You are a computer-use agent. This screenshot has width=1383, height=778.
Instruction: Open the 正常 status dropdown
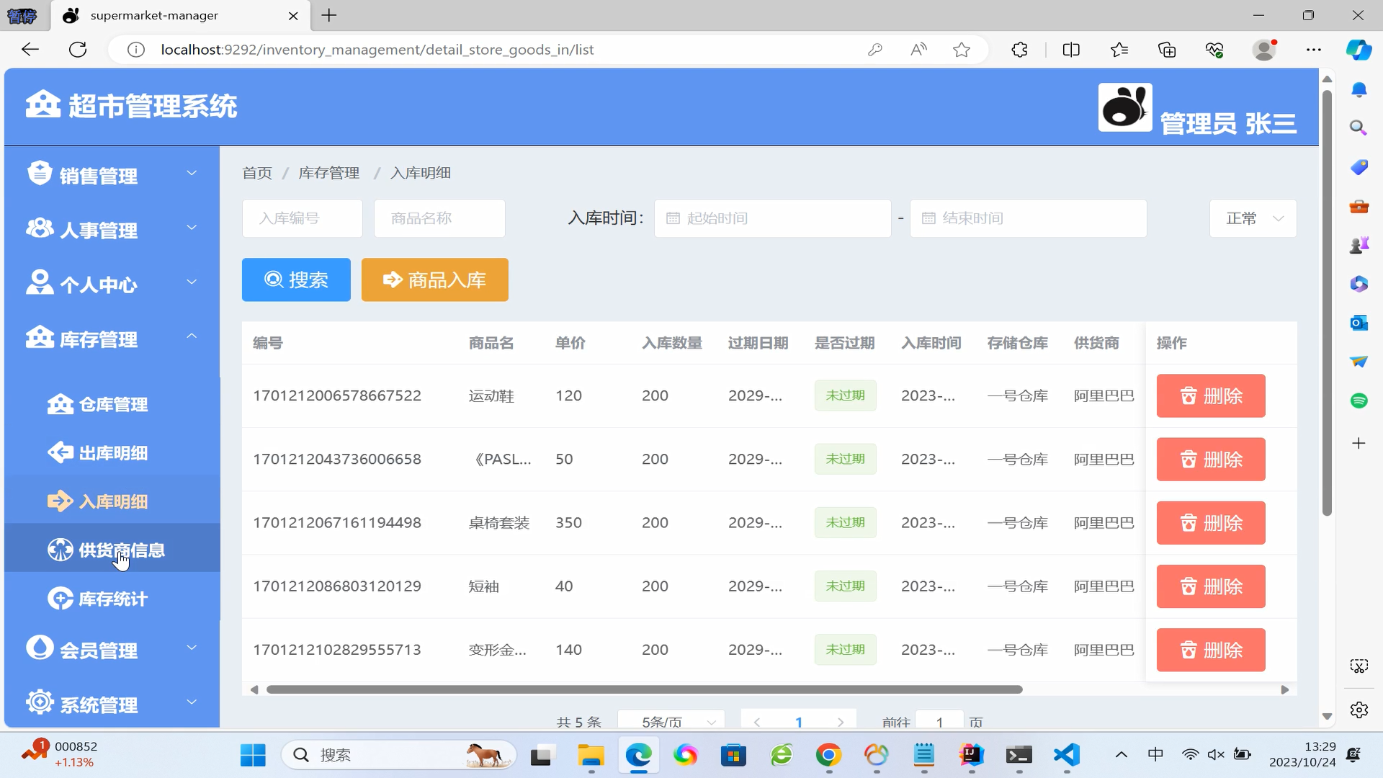[1253, 218]
